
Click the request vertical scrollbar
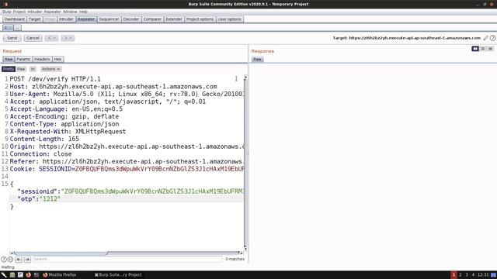click(x=245, y=163)
